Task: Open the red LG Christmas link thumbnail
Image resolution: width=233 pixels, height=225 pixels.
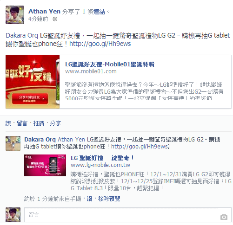Action: point(33,82)
